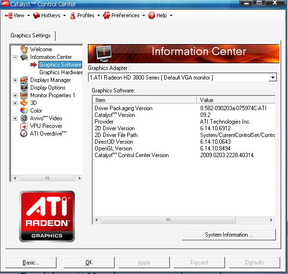The height and width of the screenshot is (274, 288).
Task: Click the ATI Overdrive gauge icon
Action: tap(24, 134)
